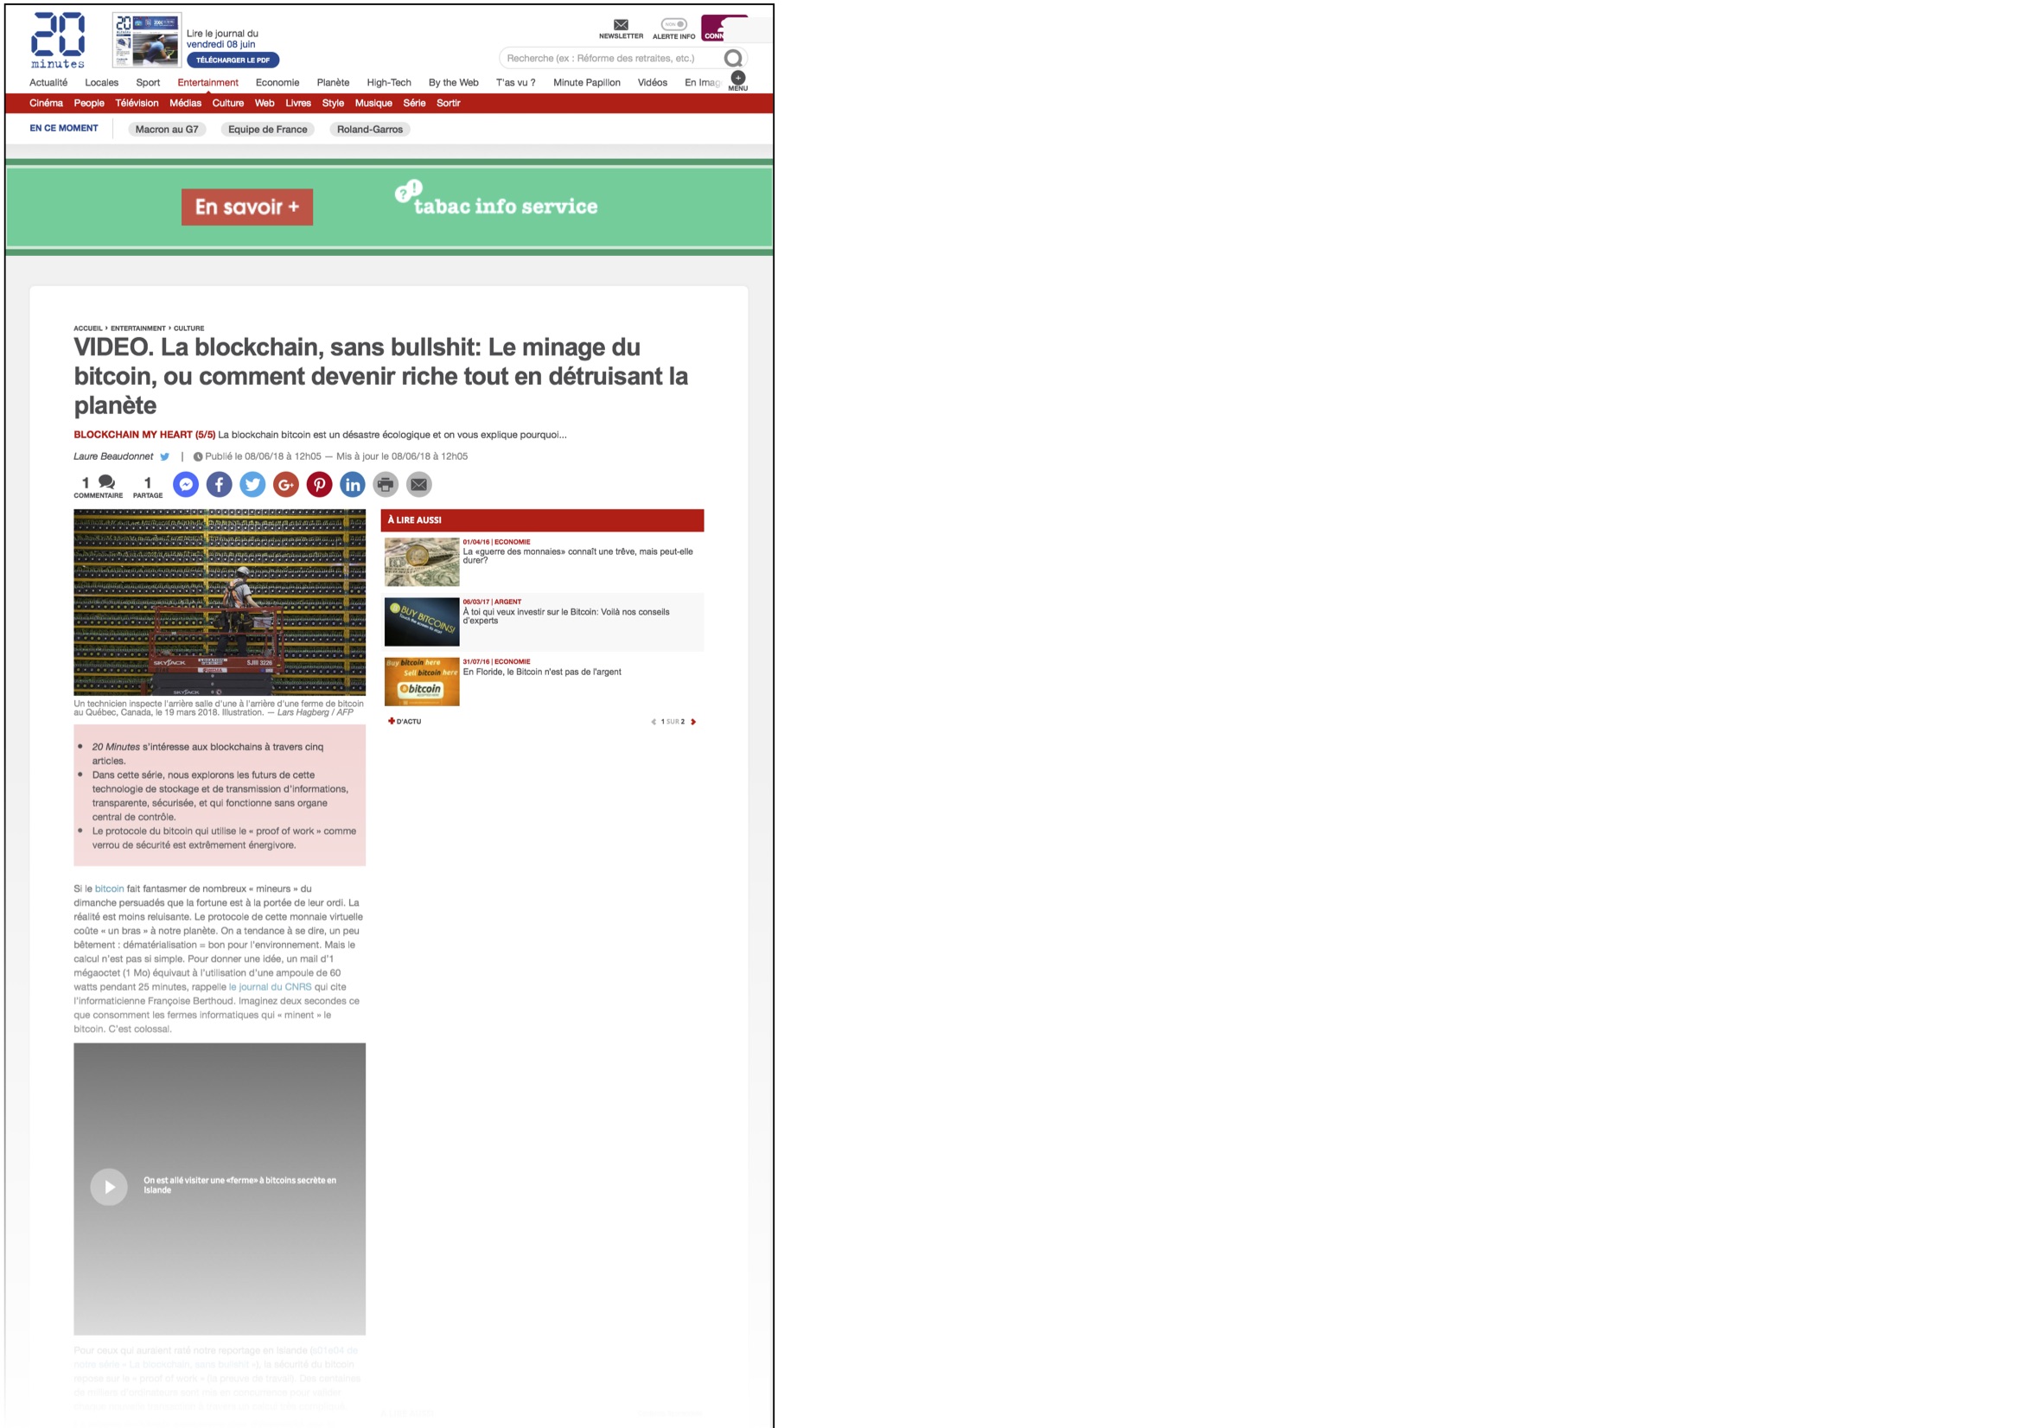Print the article icon
Image resolution: width=2021 pixels, height=1428 pixels.
click(x=386, y=484)
